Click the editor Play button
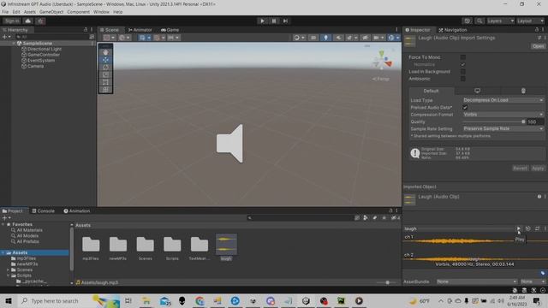 [262, 21]
